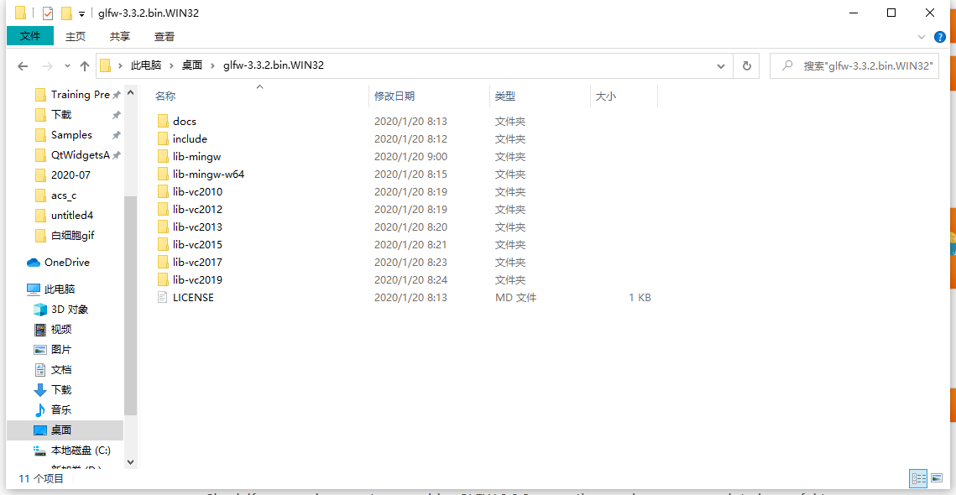Open recent locations dropdown arrow

(x=67, y=65)
